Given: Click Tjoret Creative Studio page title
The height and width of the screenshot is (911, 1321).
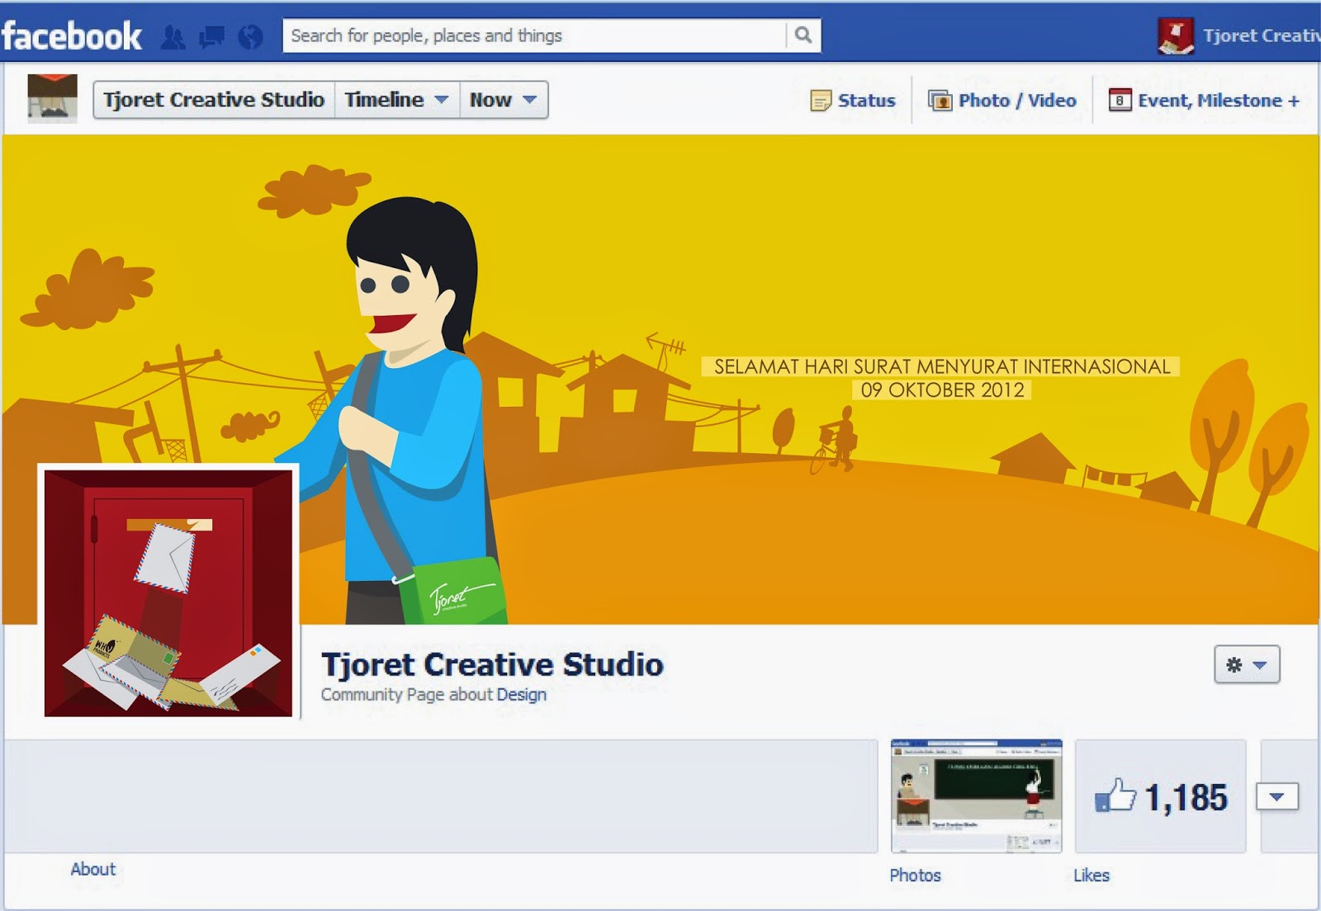Looking at the screenshot, I should click(x=492, y=664).
